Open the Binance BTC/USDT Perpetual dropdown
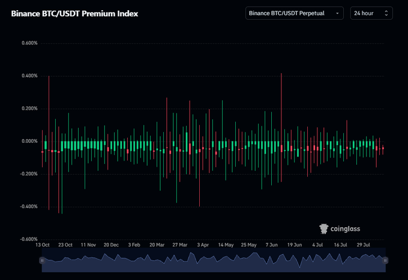This screenshot has height=280, width=408. tap(294, 13)
